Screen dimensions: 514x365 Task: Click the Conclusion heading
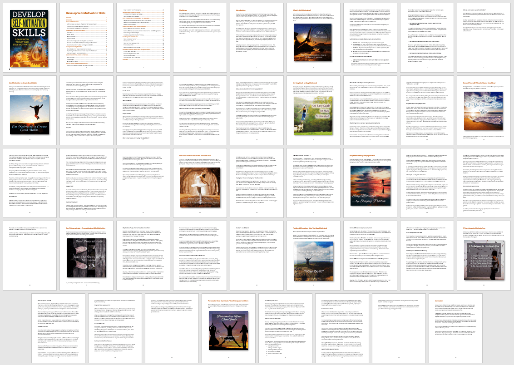click(x=439, y=301)
